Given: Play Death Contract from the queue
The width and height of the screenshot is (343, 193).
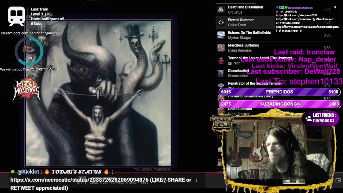Looking at the screenshot, I should [240, 109].
